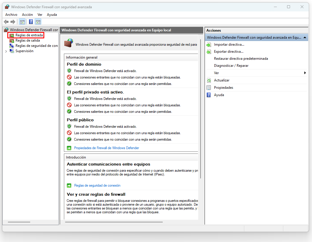
Task: Click Ver y crear reglas de firewall heading
Action: point(96,195)
